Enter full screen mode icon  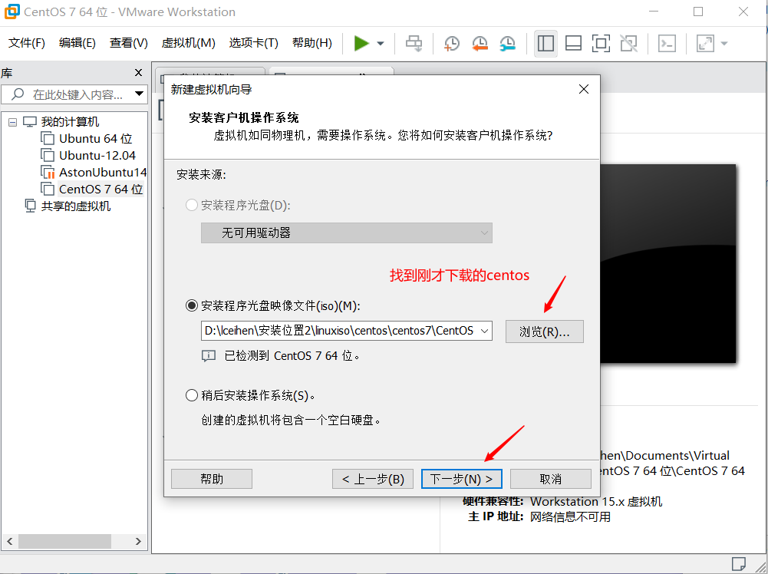pos(601,43)
